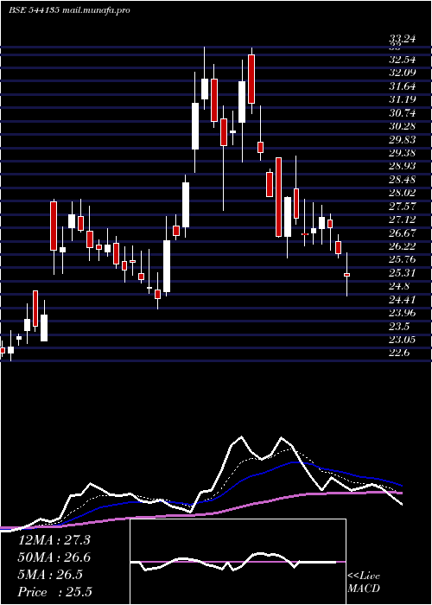Click the tall red candle peaking near 33
This screenshot has width=432, height=605.
coord(251,80)
